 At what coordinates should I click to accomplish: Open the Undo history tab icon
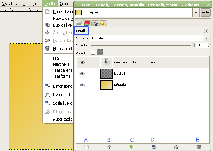click(x=102, y=23)
